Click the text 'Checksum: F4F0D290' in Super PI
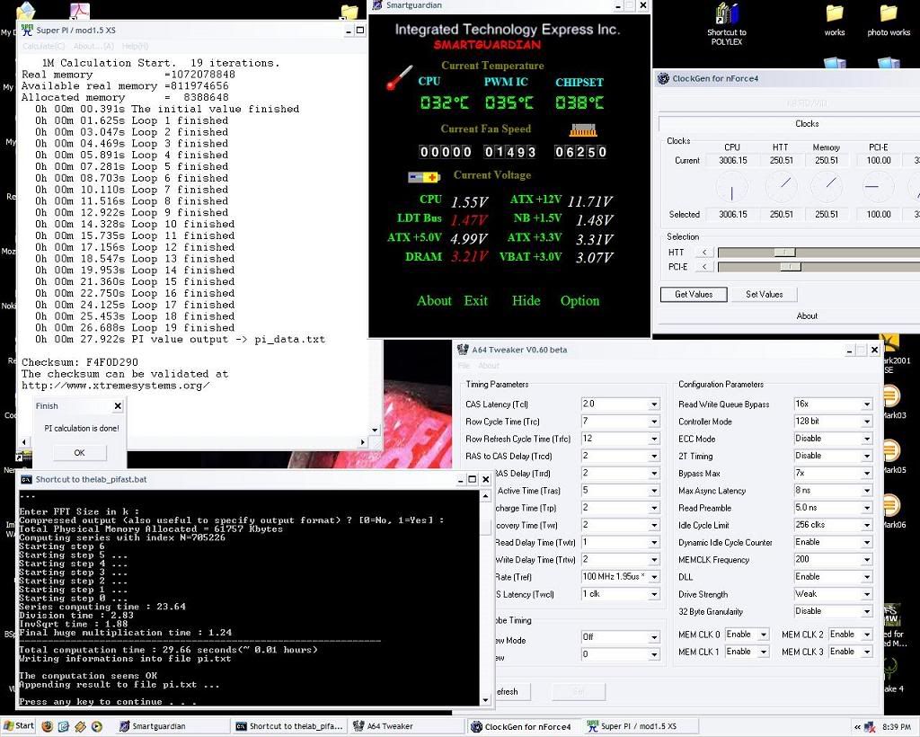920x737 pixels. pos(80,362)
